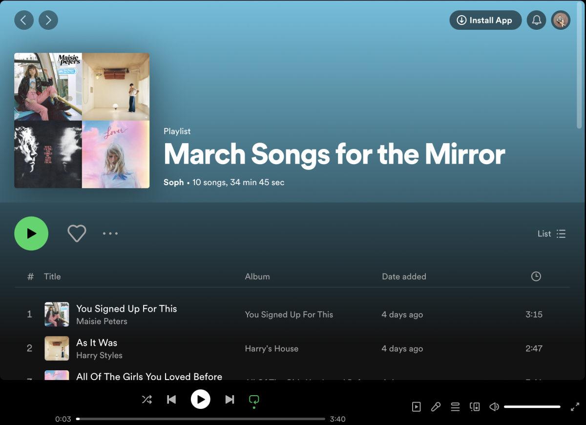
Task: Click the player bar play button
Action: click(x=200, y=400)
